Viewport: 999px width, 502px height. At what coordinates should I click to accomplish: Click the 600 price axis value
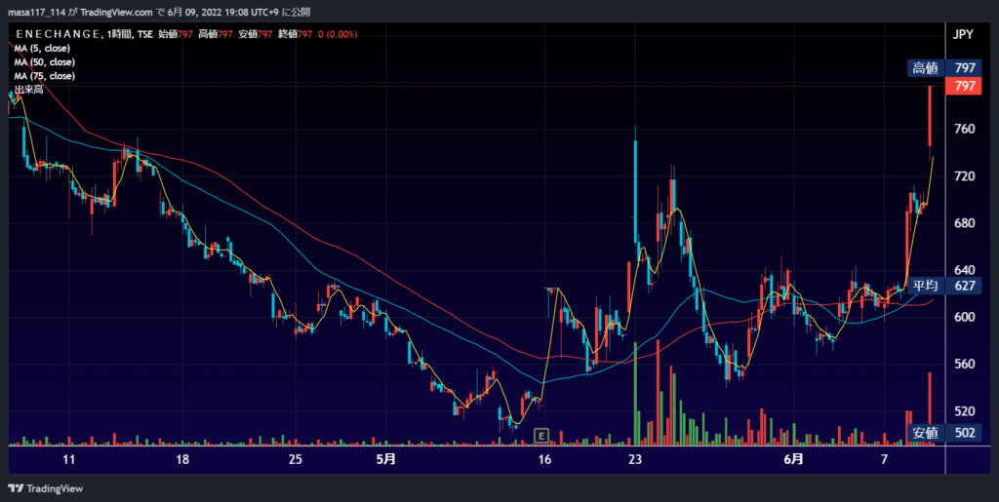click(965, 317)
